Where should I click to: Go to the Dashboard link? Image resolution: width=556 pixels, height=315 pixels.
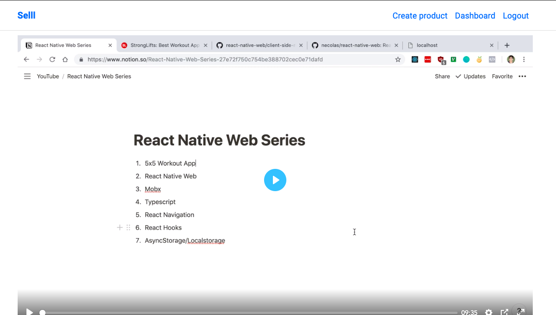tap(475, 16)
